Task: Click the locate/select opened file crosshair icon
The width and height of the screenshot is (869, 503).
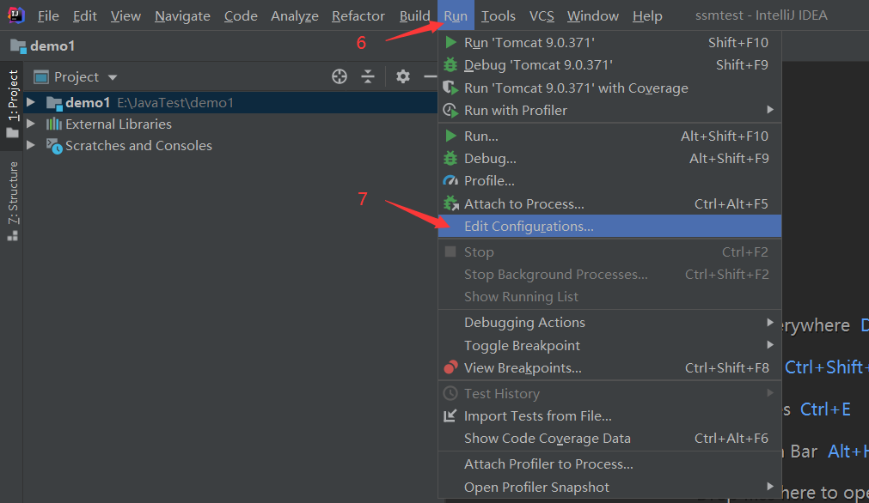Action: (x=340, y=76)
